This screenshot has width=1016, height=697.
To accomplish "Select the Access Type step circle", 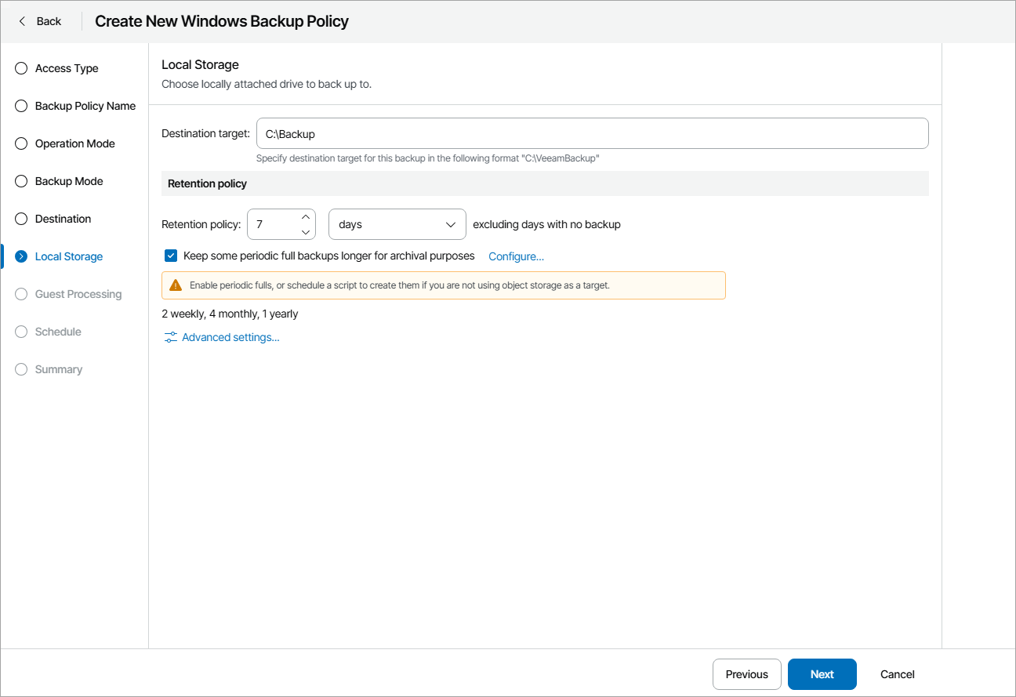I will coord(20,68).
